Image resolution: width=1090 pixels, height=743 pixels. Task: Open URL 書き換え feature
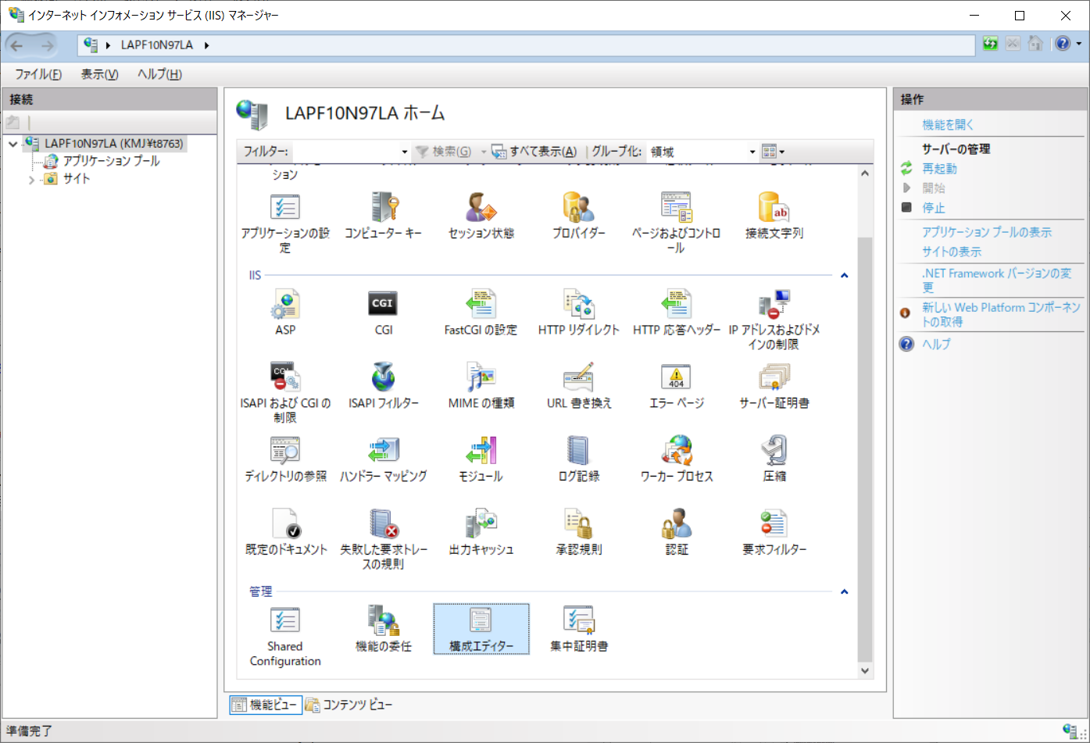click(578, 386)
